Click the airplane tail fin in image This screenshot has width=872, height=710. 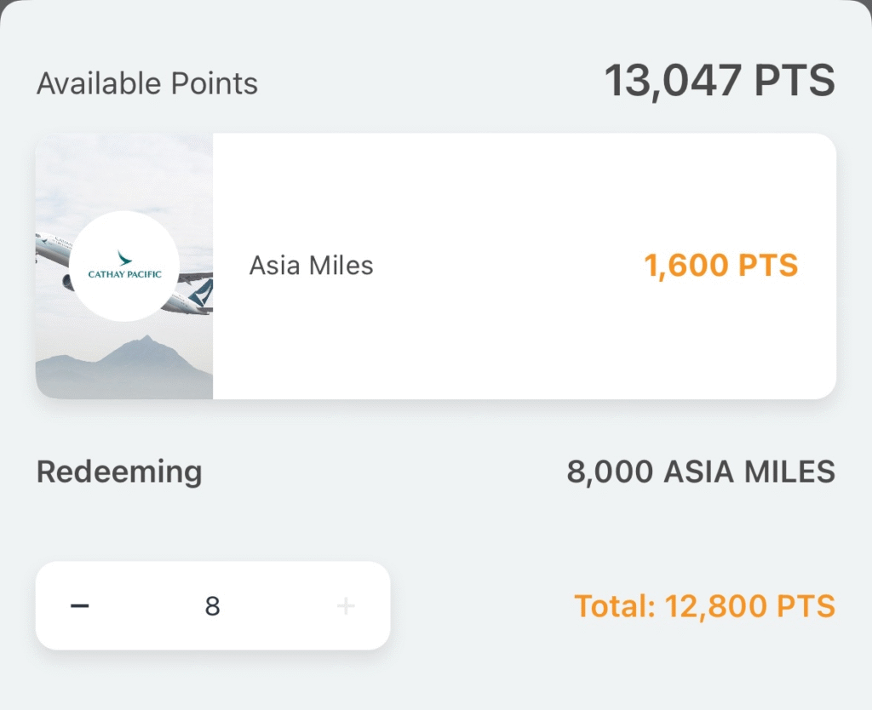[x=201, y=292]
